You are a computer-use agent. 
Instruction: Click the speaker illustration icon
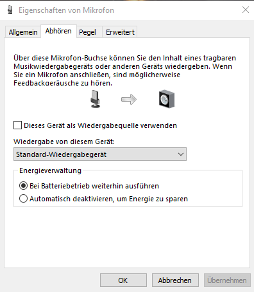pos(167,99)
